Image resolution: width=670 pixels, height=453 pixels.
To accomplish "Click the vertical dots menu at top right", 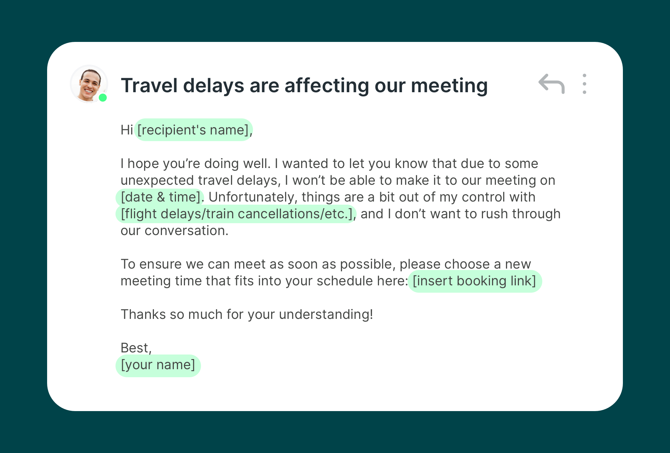I will [585, 84].
